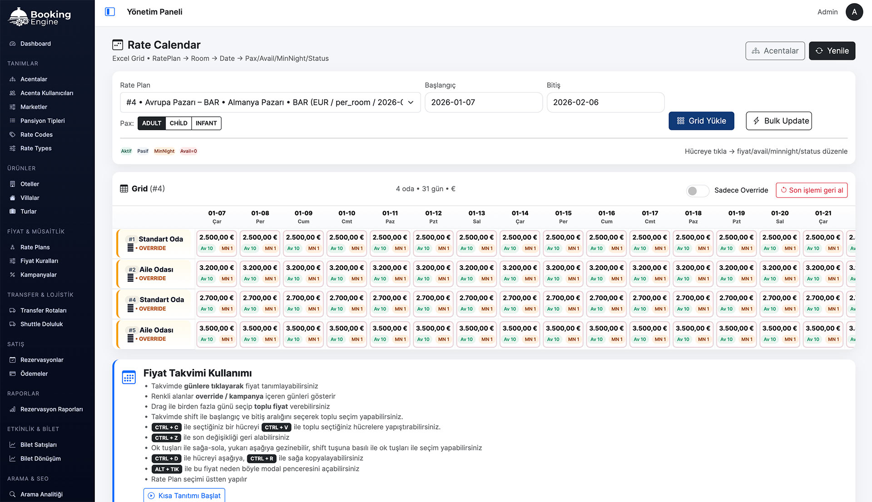The width and height of the screenshot is (872, 502).
Task: Click the Villalar icon under Ürünler
Action: point(12,198)
